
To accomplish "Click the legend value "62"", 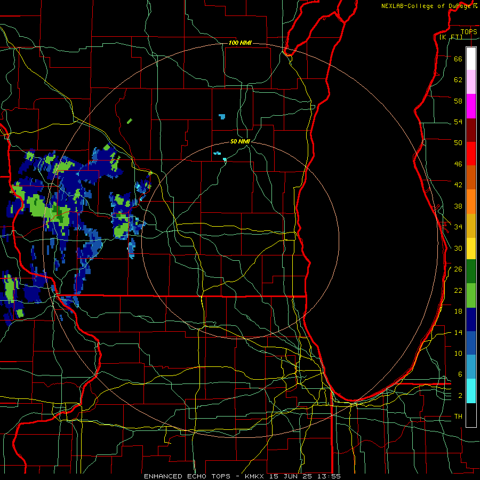I will pyautogui.click(x=458, y=80).
